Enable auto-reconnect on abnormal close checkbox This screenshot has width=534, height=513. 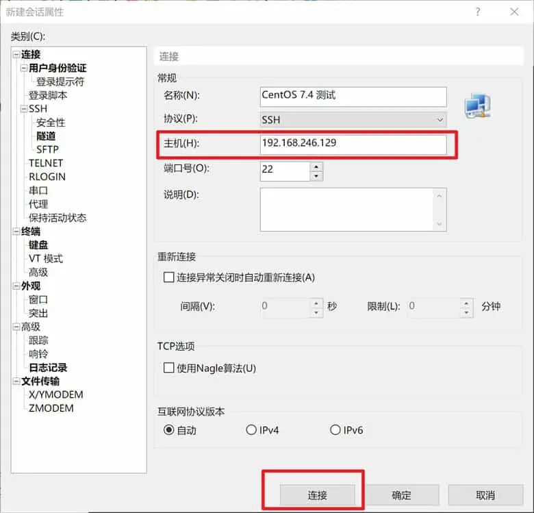(x=169, y=277)
